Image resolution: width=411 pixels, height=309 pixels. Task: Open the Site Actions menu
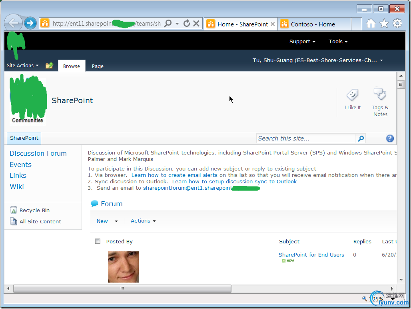pos(23,65)
